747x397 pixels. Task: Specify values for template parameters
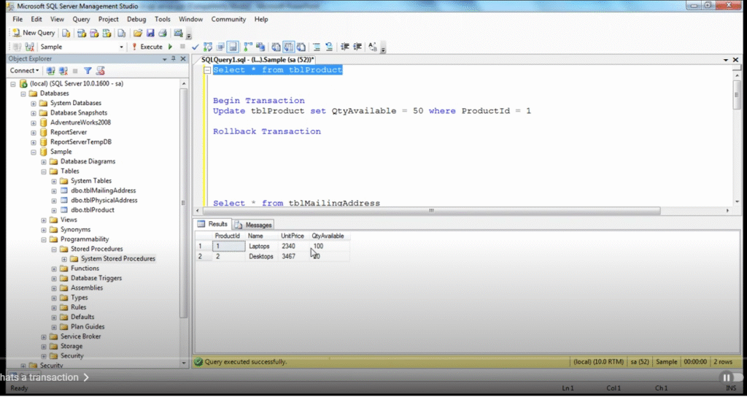click(x=373, y=47)
